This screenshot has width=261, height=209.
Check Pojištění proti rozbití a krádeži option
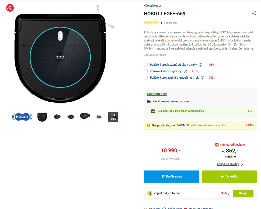(x=146, y=78)
